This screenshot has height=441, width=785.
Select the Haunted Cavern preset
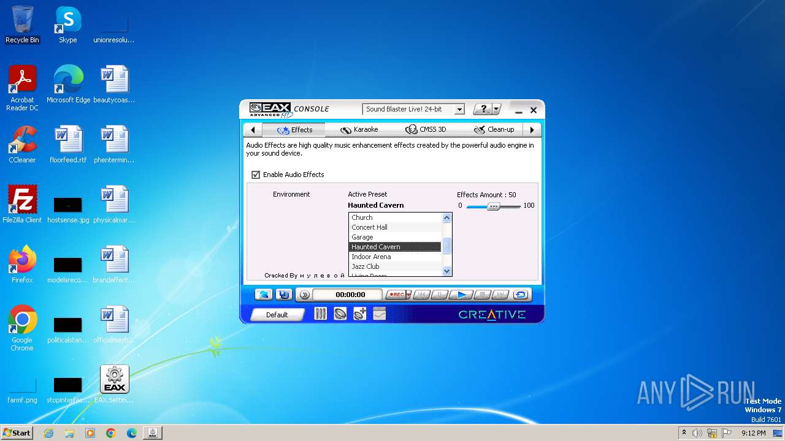point(395,247)
